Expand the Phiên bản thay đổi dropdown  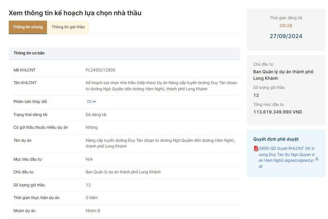pyautogui.click(x=91, y=102)
